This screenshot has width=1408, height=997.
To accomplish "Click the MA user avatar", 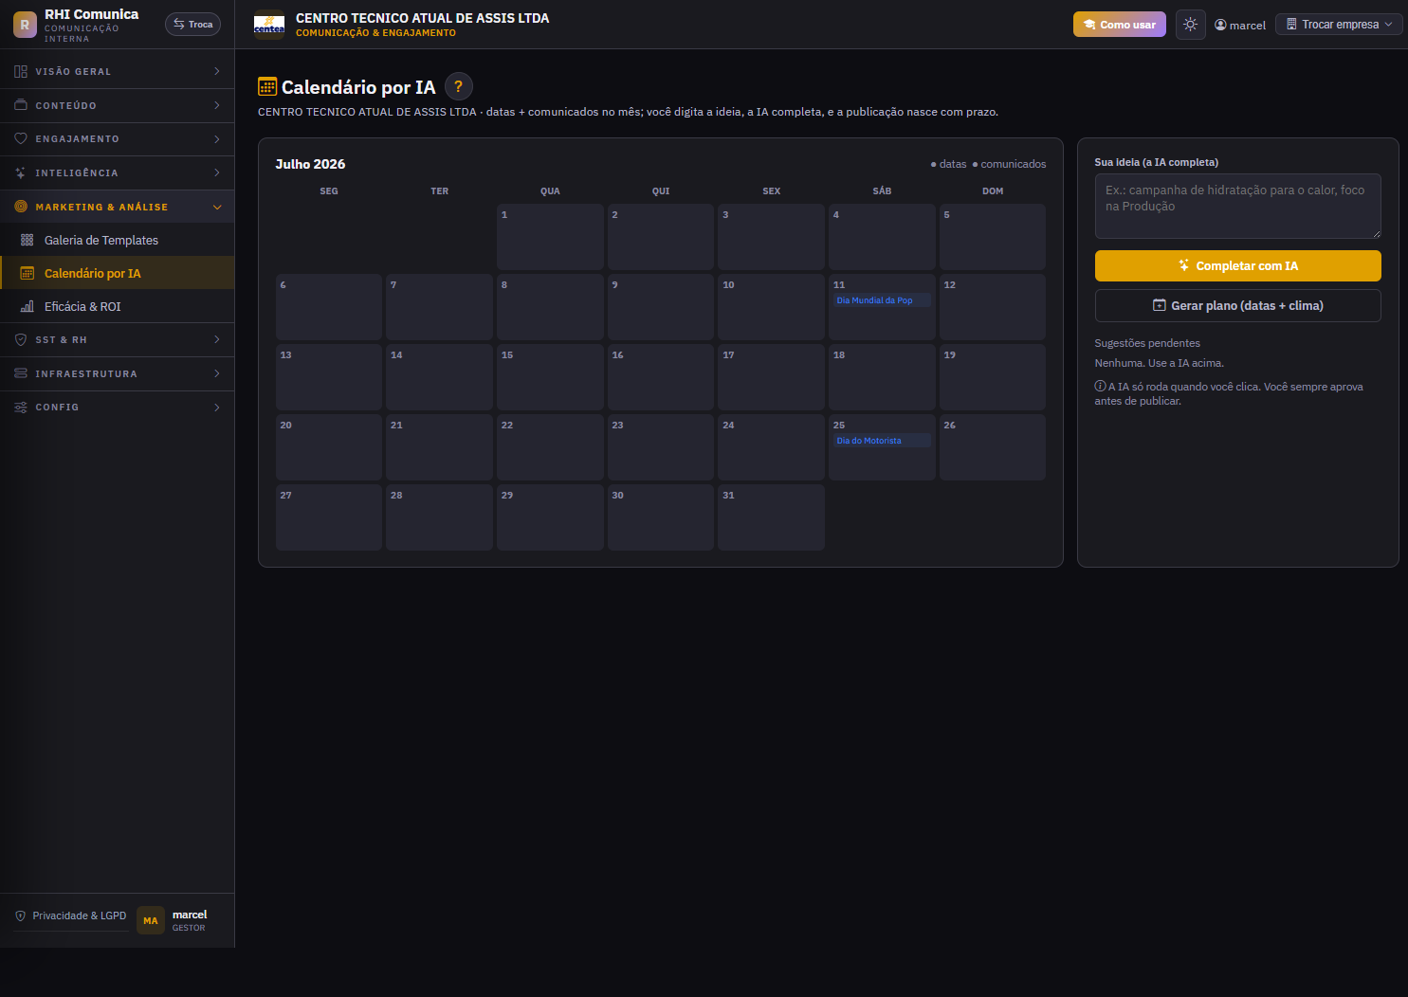I will point(151,920).
